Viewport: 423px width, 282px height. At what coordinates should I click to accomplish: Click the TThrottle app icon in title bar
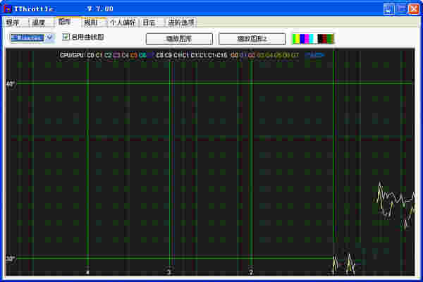coord(7,8)
